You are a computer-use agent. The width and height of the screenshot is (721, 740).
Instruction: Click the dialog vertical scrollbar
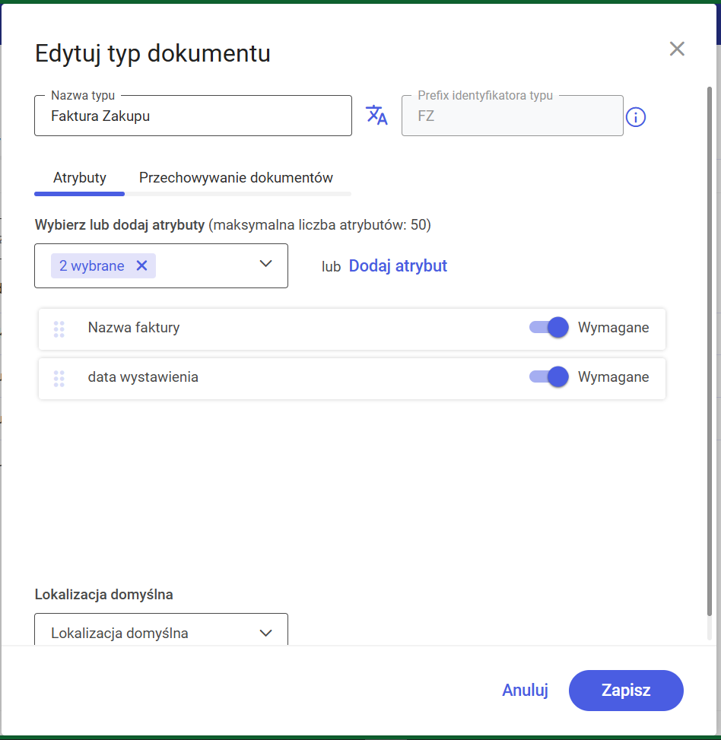(x=709, y=351)
